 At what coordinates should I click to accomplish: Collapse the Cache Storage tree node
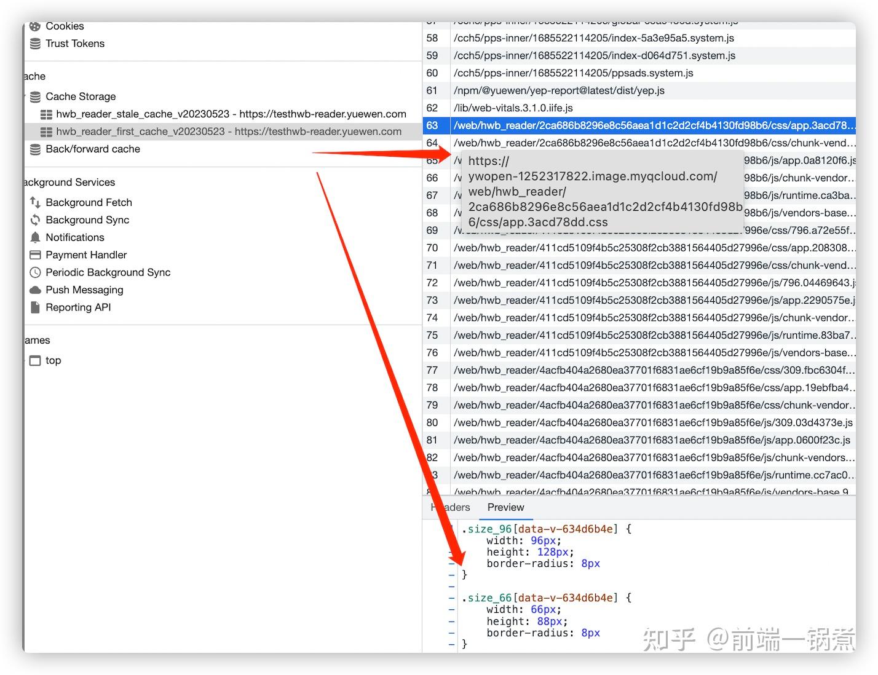coord(25,97)
